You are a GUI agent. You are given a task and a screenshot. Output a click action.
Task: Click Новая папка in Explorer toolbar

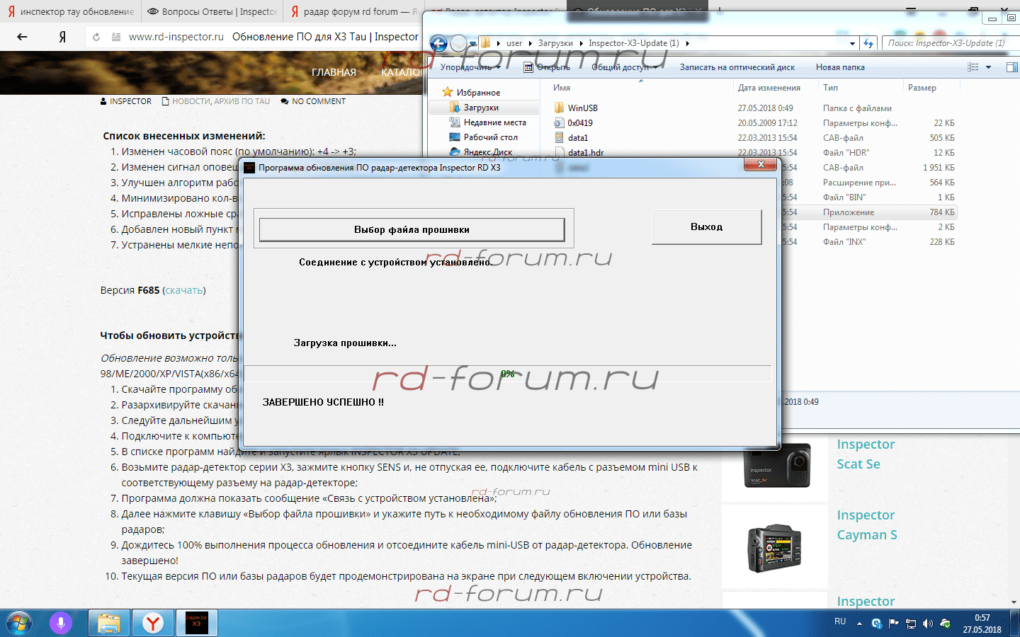point(839,67)
